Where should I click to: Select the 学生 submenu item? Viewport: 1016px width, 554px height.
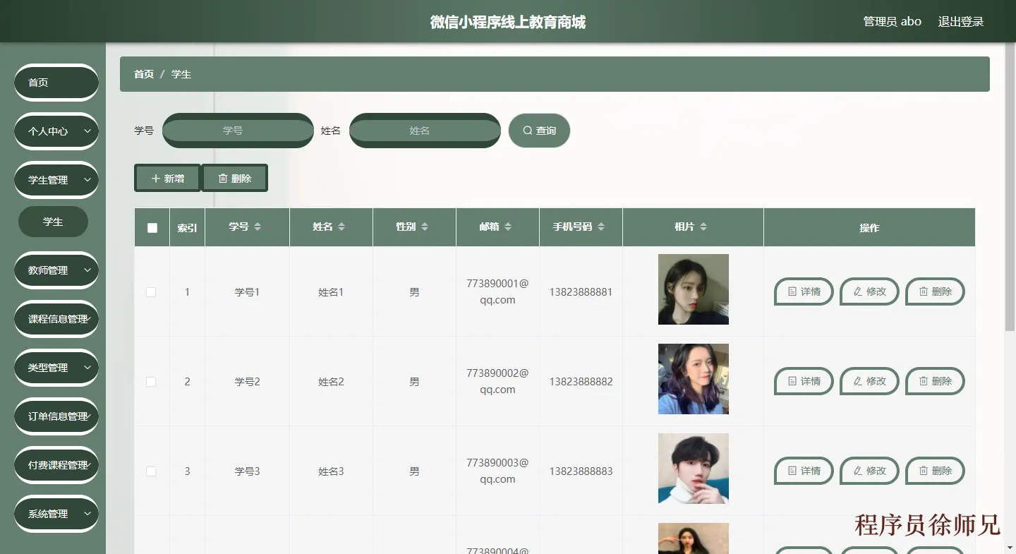(53, 222)
